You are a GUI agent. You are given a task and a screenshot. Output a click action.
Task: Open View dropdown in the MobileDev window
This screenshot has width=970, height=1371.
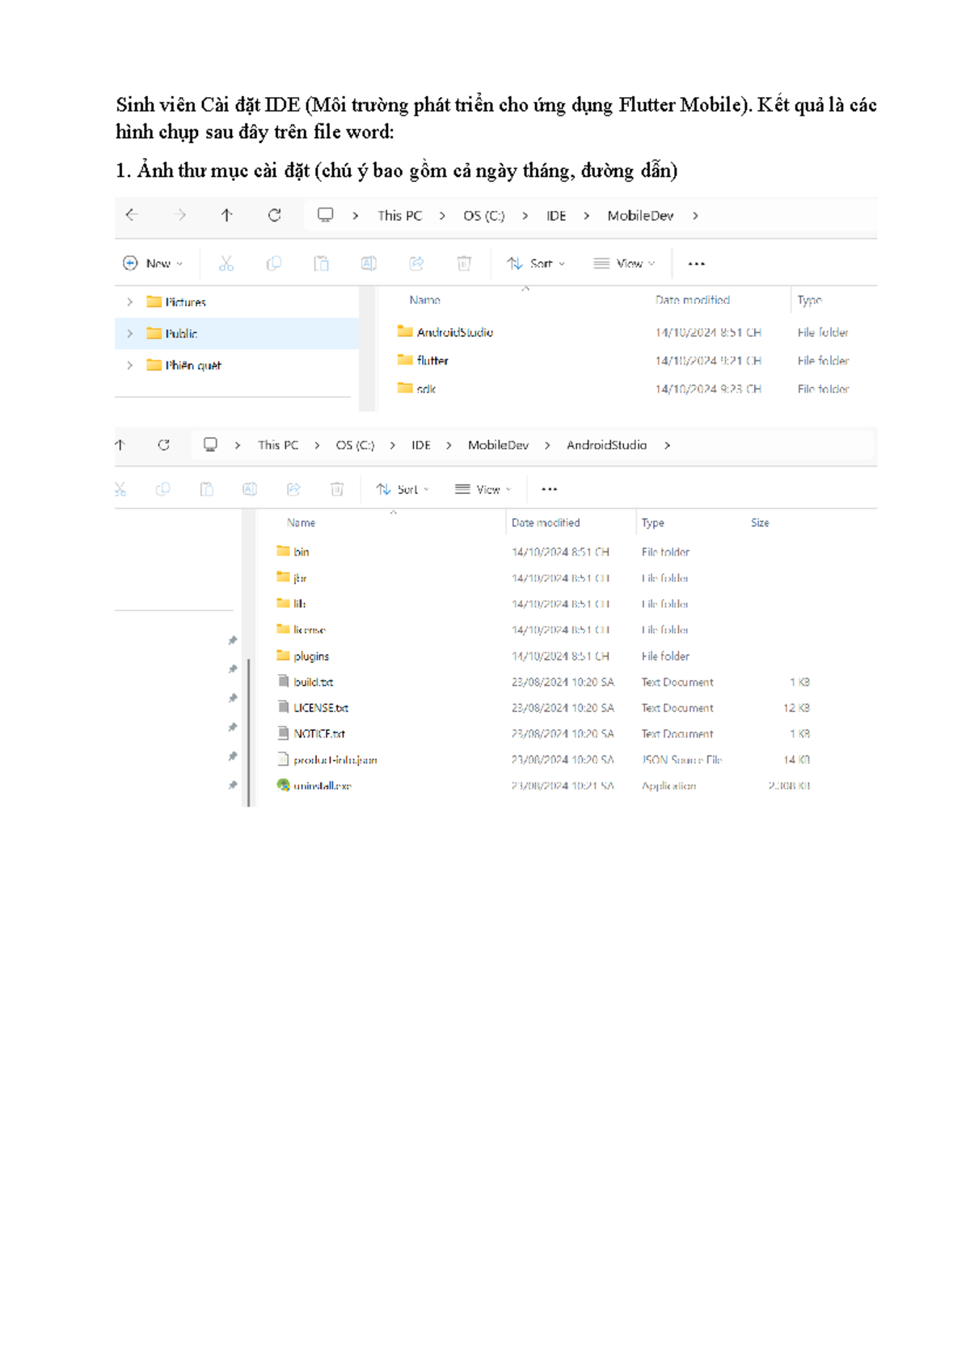coord(624,264)
